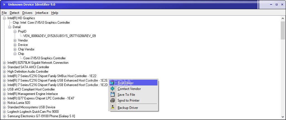The height and width of the screenshot is (120, 286).
Task: Select Chip: Intel Core i7/i5/i3 Graphics Controller
Action: coord(41,23)
